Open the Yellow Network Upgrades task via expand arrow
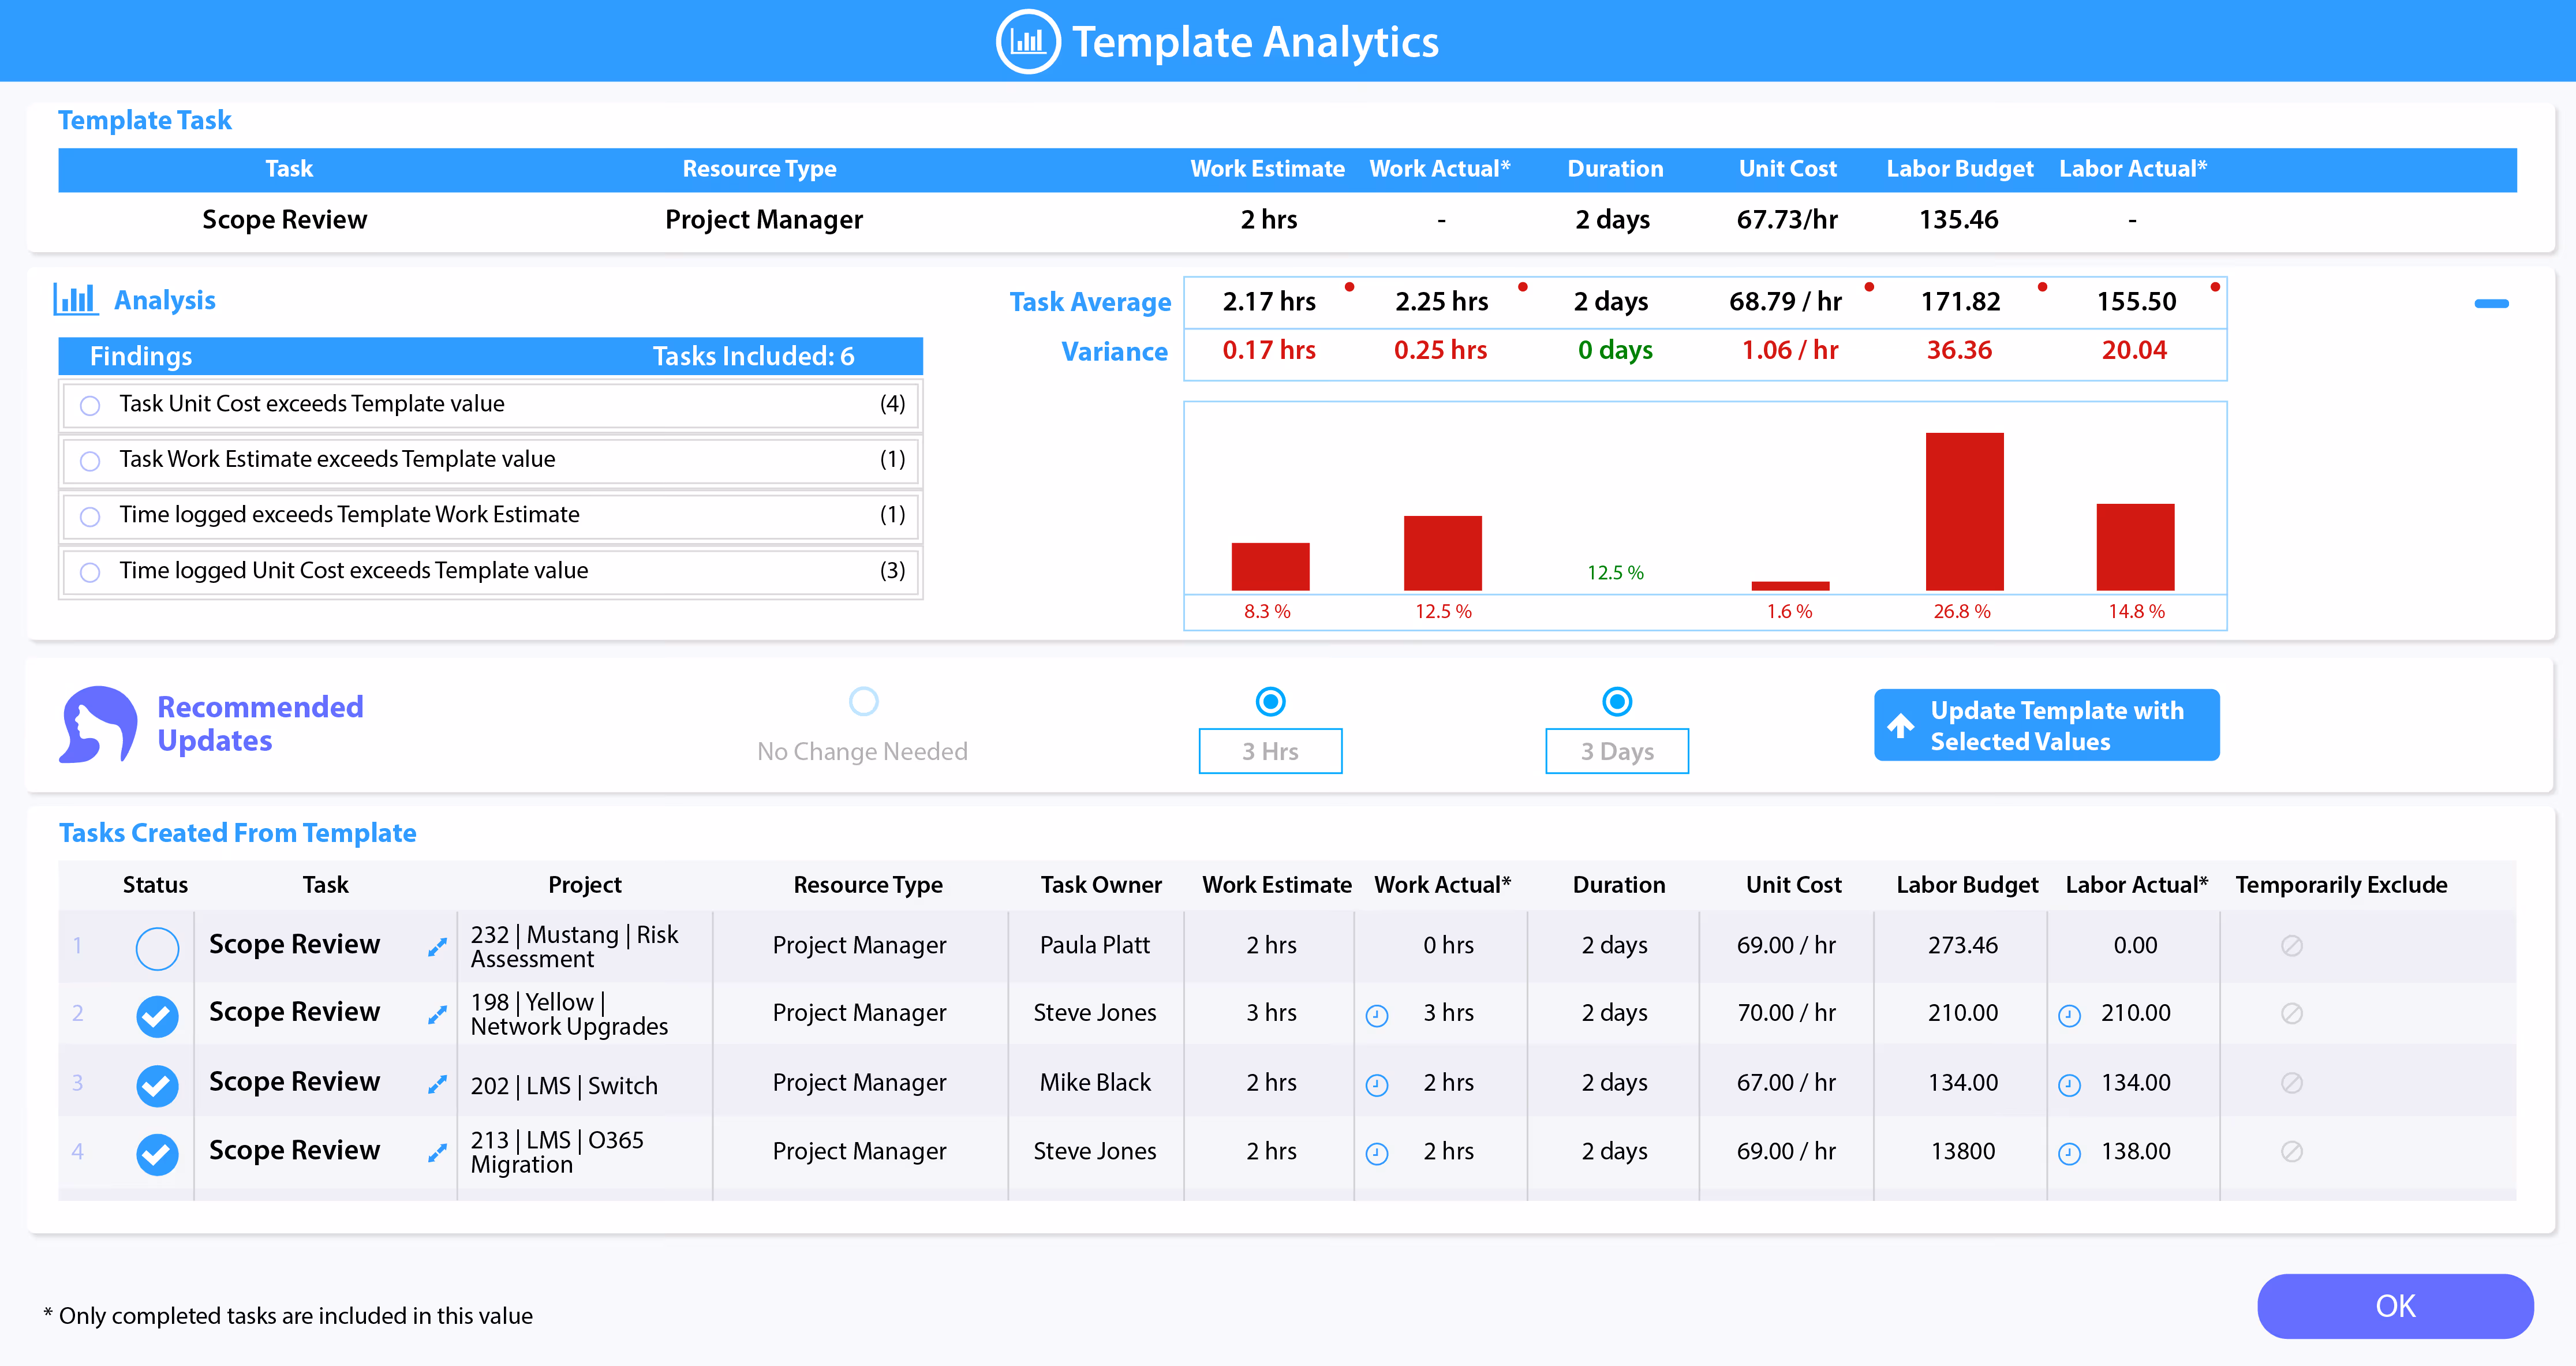This screenshot has width=2576, height=1366. pos(437,1014)
